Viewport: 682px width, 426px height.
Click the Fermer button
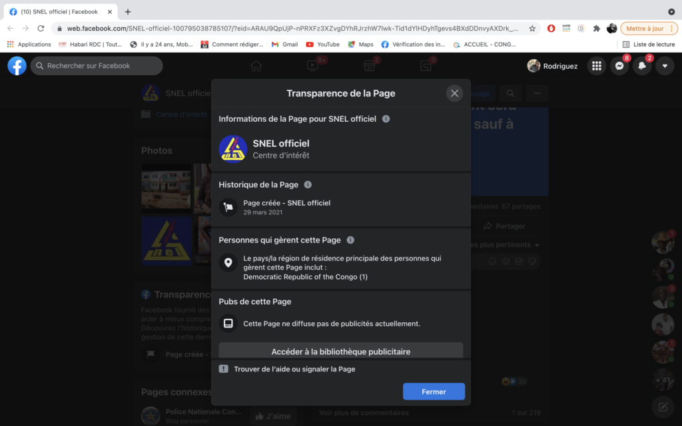click(x=434, y=391)
